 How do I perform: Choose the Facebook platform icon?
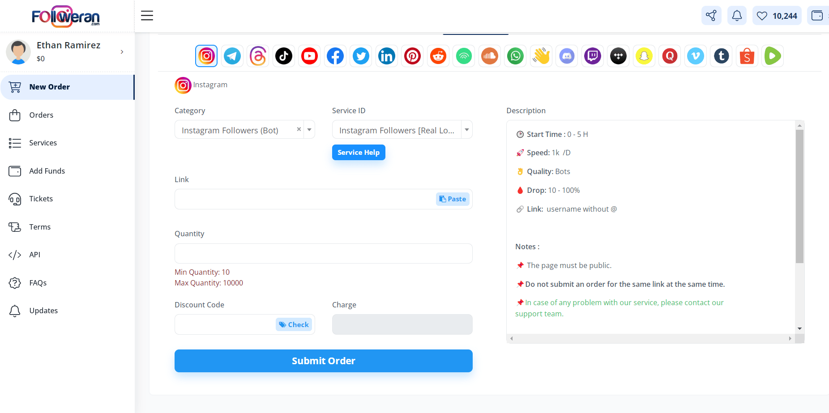pyautogui.click(x=335, y=56)
